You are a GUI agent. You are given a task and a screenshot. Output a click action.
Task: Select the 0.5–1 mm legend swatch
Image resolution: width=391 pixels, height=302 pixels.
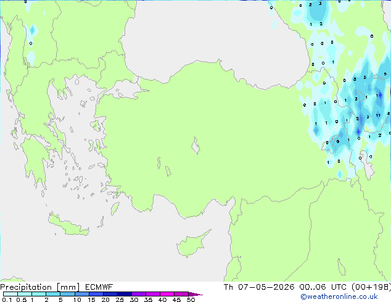coord(25,294)
